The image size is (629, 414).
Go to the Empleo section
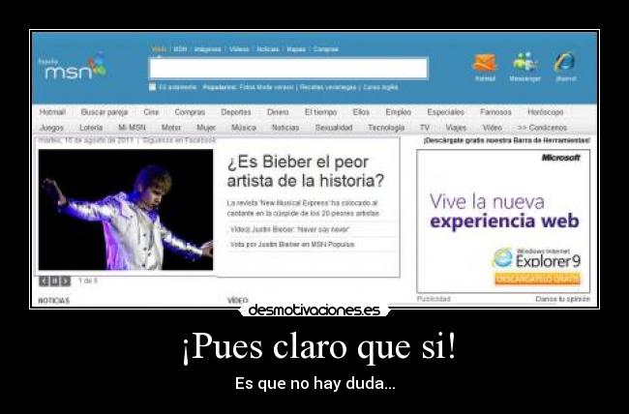(399, 112)
